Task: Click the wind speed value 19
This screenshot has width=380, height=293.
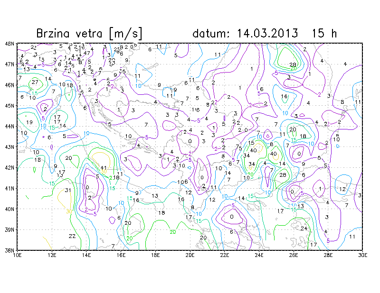Action: click(x=29, y=122)
